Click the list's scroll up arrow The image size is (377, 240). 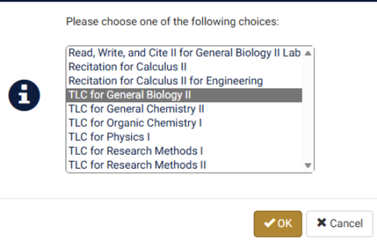pyautogui.click(x=308, y=53)
